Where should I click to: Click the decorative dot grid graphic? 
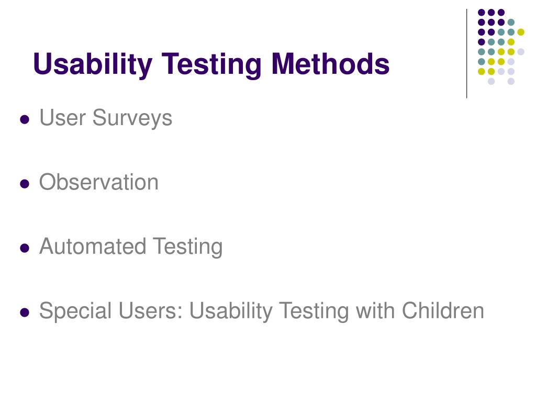pyautogui.click(x=501, y=47)
